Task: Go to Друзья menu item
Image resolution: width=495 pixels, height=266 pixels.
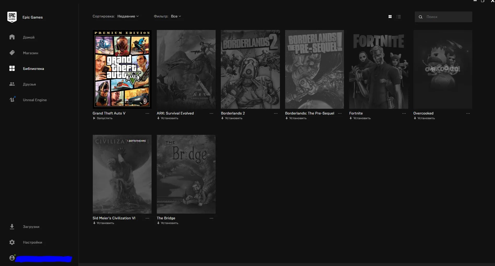Action: (29, 84)
